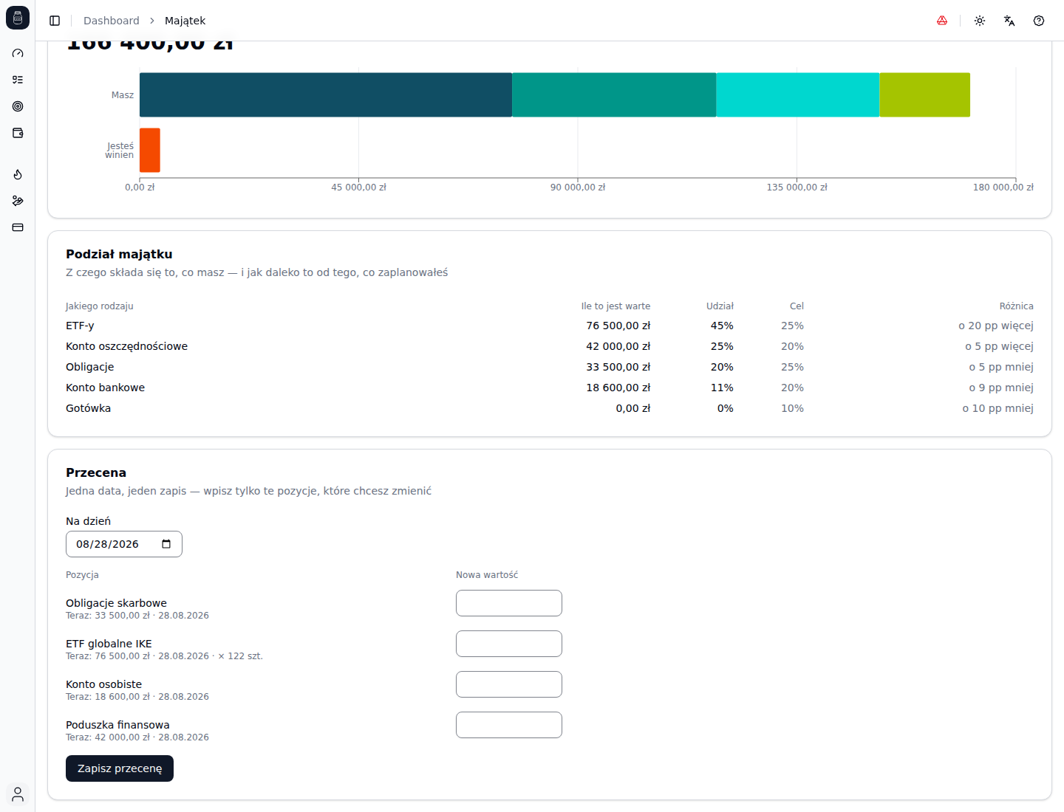Click the 76 500,00 zł value cell
Viewport: 1064px width, 812px height.
[x=618, y=326]
